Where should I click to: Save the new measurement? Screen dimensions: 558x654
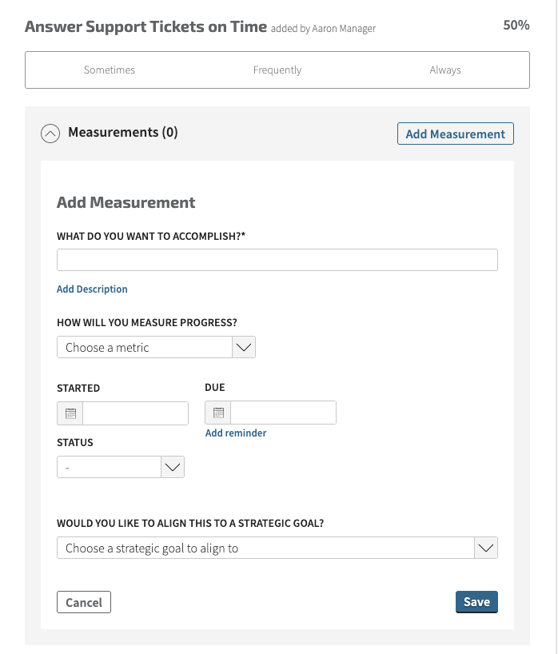point(476,602)
